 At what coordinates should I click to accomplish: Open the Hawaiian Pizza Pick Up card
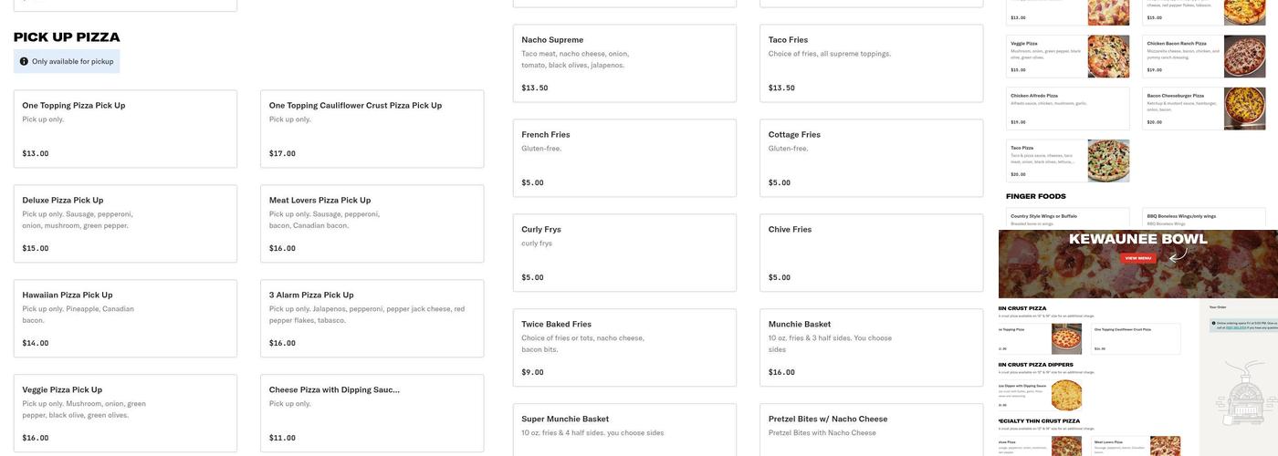click(125, 318)
